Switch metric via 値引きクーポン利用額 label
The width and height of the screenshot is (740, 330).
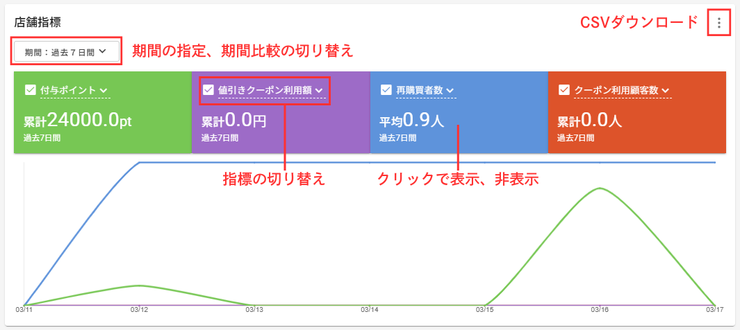coord(265,90)
